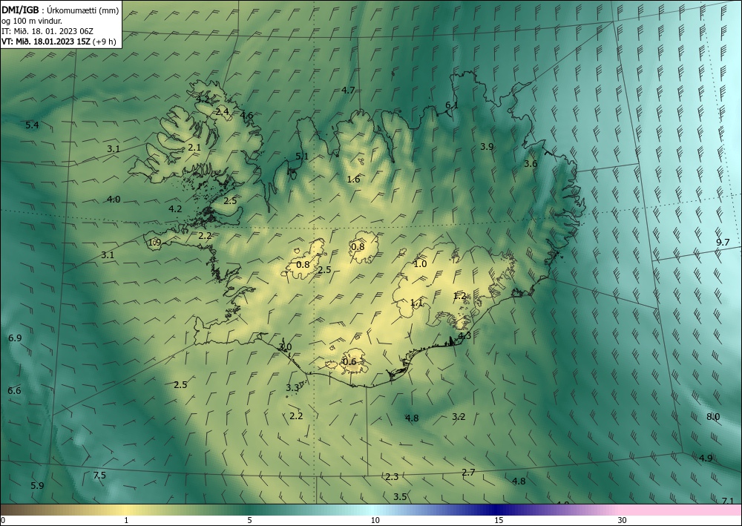This screenshot has width=742, height=526.
Task: Click the 4.7 value north of Iceland
Action: point(348,91)
